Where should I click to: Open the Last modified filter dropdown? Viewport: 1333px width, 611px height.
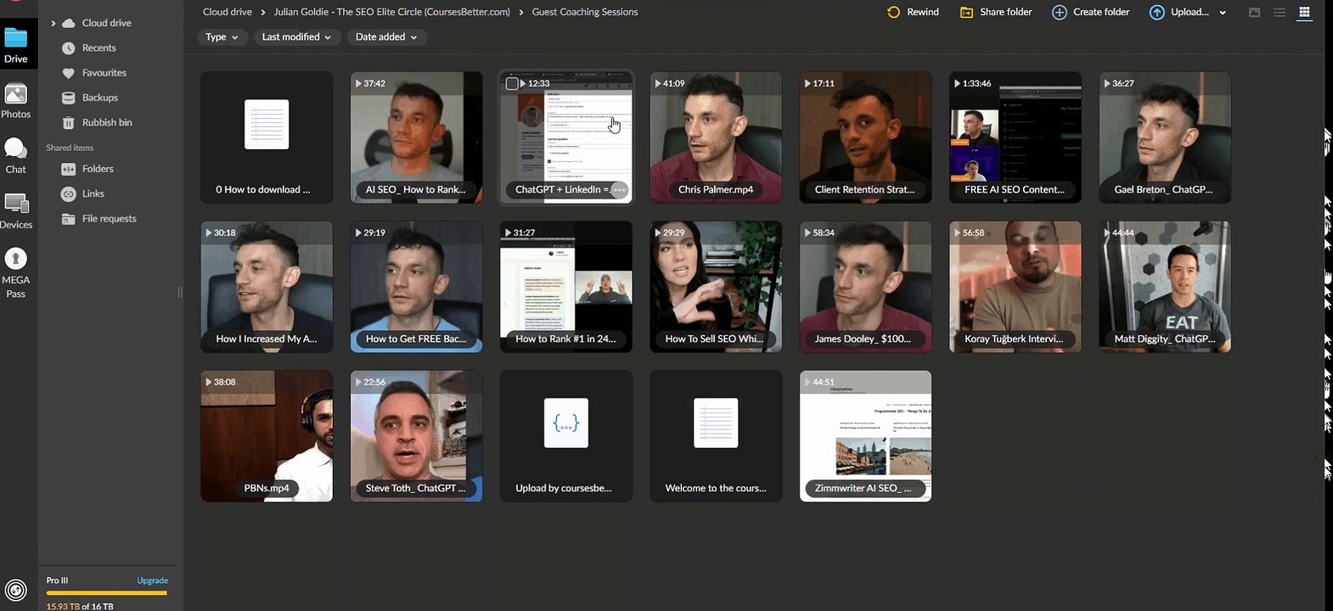click(x=297, y=37)
